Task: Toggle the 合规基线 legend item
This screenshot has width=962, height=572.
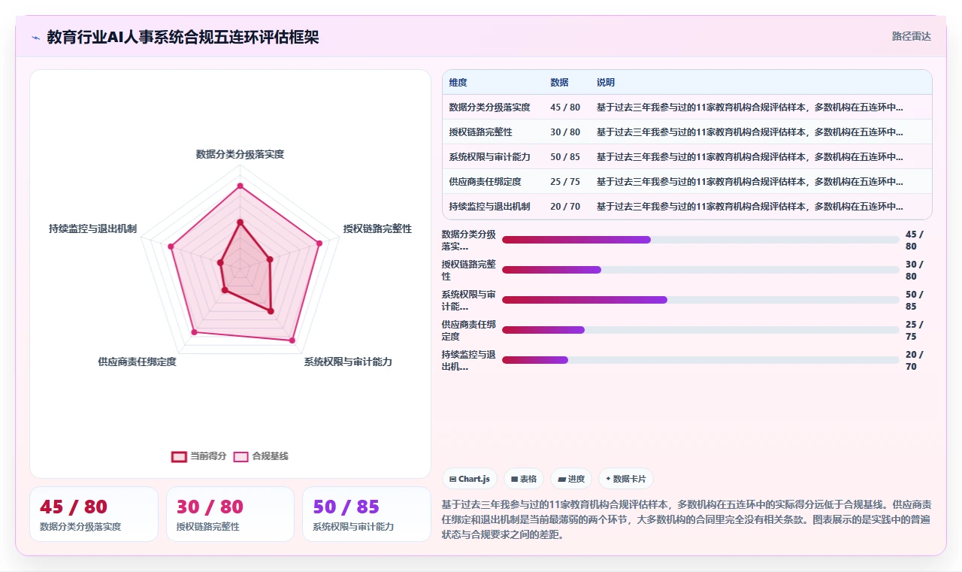Action: pos(261,456)
